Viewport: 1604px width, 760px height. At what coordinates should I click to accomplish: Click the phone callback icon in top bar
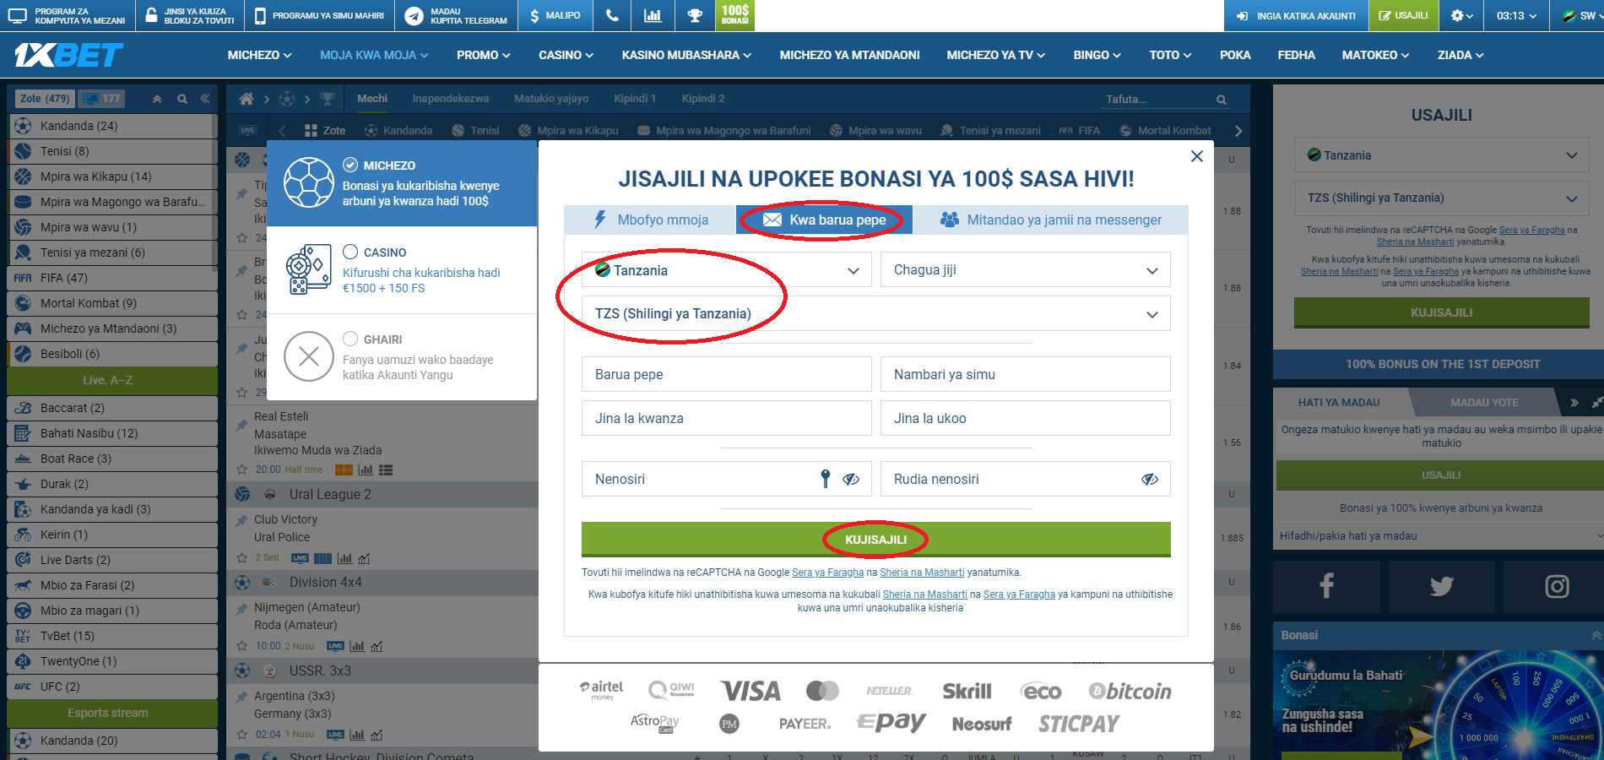[612, 15]
